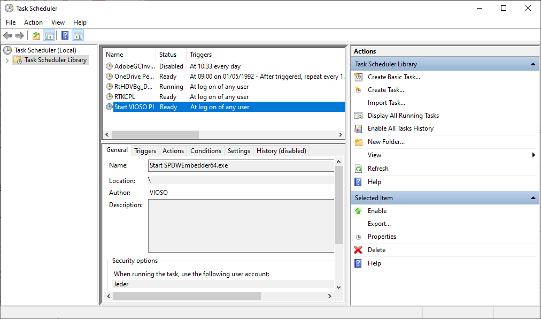This screenshot has height=319, width=541.
Task: Display all running tasks
Action: coord(403,115)
